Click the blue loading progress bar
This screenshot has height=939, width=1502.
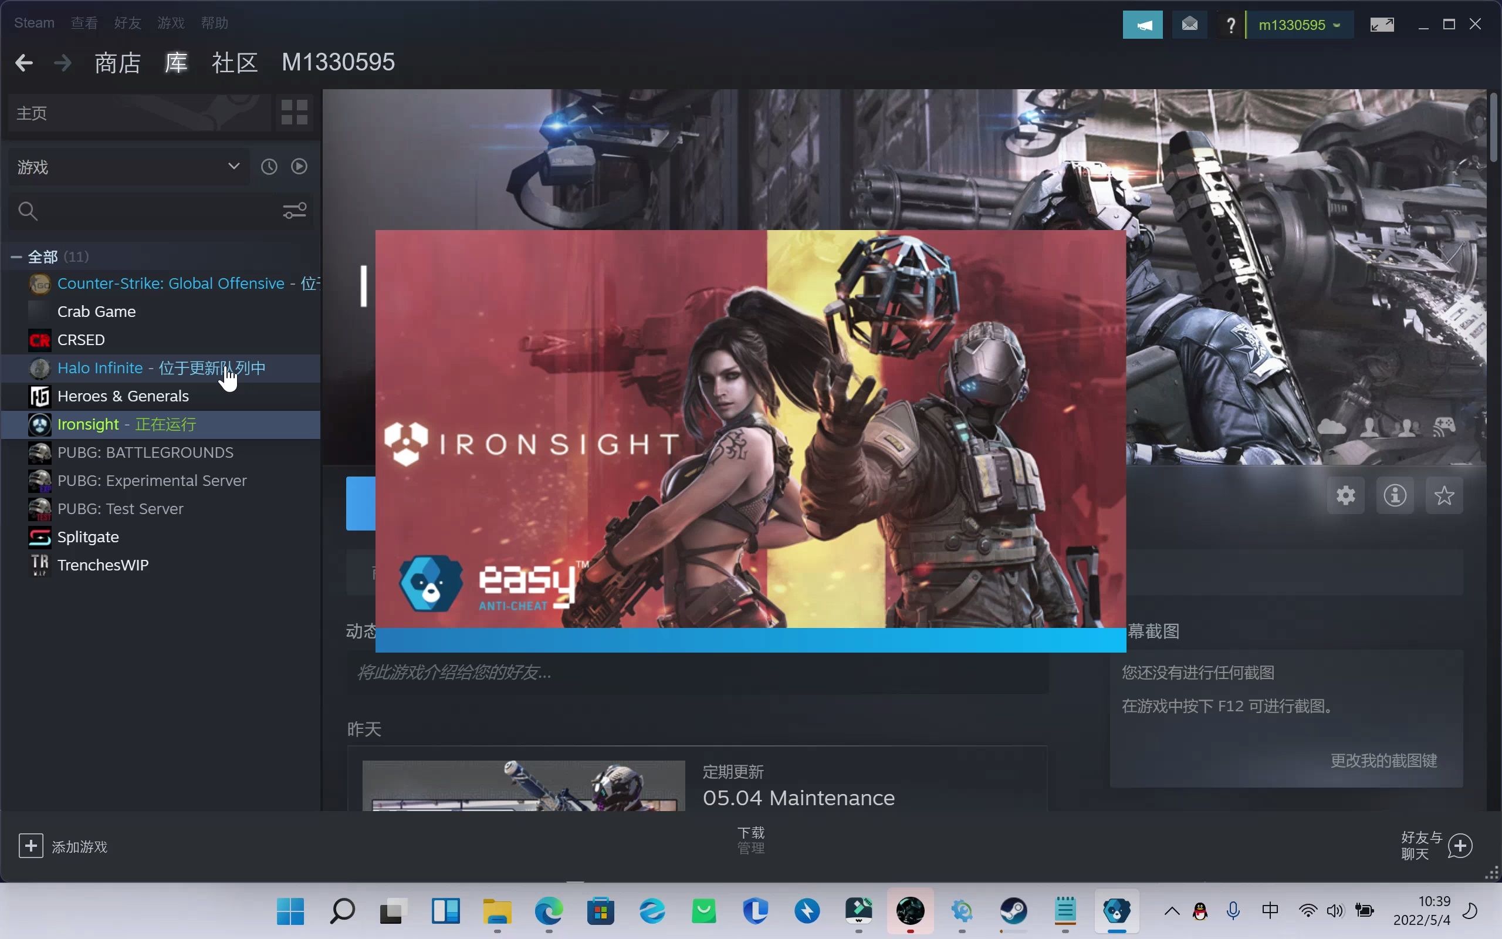750,640
